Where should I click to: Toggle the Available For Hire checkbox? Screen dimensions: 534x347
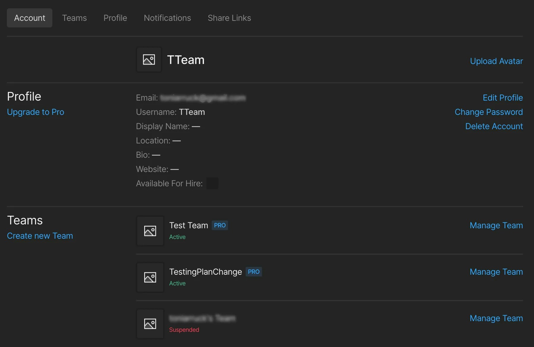point(212,183)
